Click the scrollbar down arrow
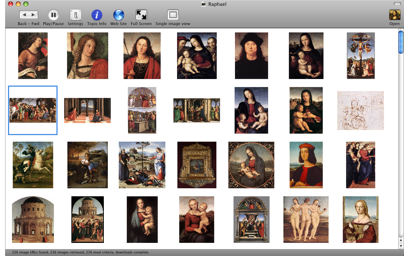Image resolution: width=404 pixels, height=256 pixels. (401, 246)
